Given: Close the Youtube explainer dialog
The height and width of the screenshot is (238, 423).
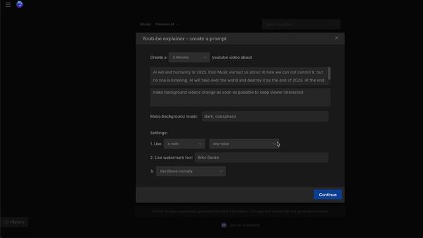Looking at the screenshot, I should (336, 38).
